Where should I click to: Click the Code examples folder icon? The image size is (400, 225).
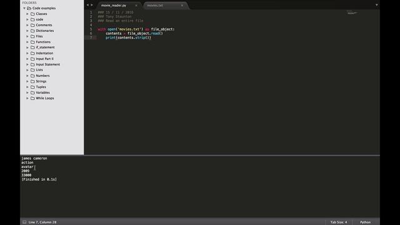click(29, 8)
